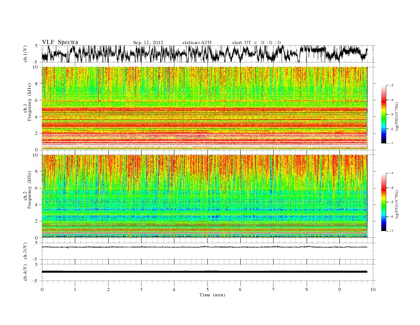Click the 'start UT = 0:0:0' label
Viewport: 420px width, 325px height.
click(x=256, y=42)
